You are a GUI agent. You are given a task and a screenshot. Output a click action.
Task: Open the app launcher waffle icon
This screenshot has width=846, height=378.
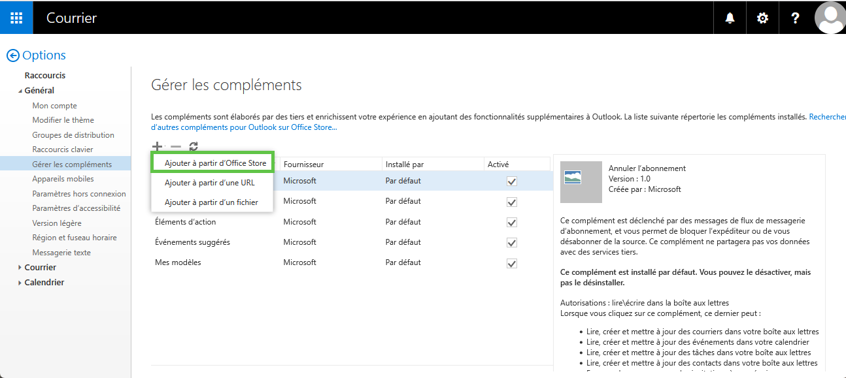pos(16,18)
